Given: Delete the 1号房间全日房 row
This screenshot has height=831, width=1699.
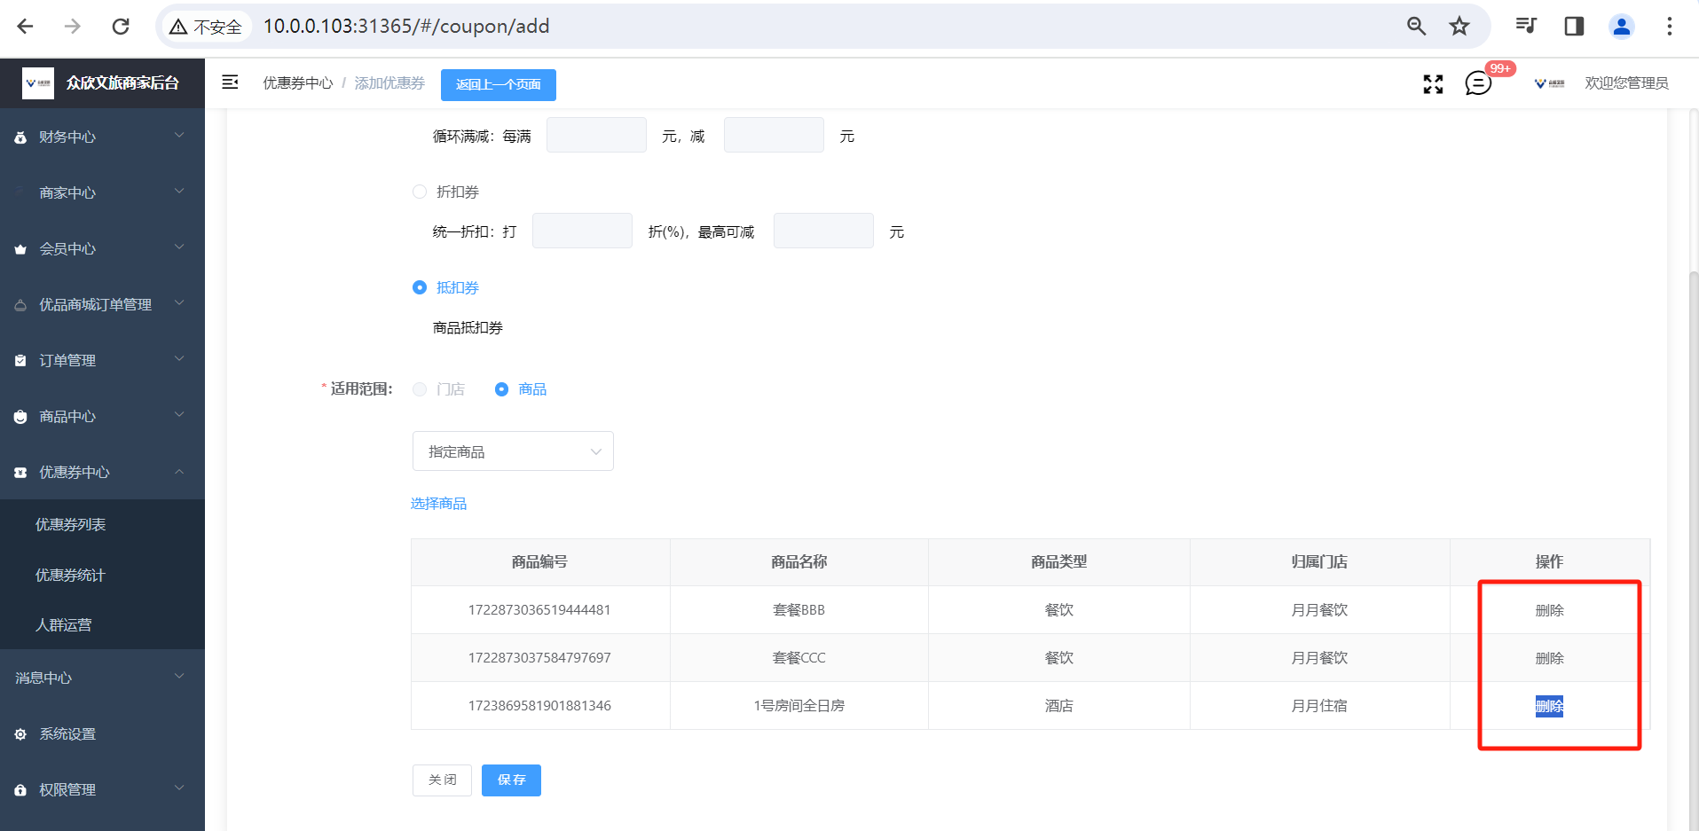Looking at the screenshot, I should tap(1549, 706).
